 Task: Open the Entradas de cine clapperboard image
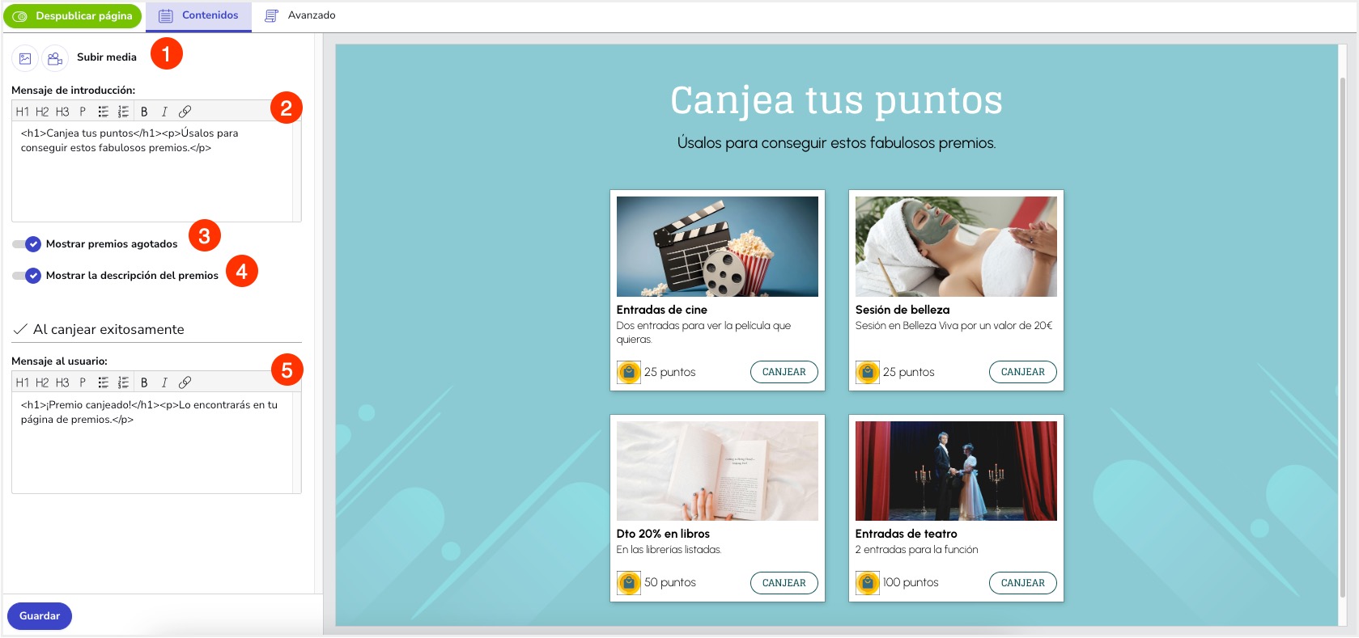tap(717, 247)
